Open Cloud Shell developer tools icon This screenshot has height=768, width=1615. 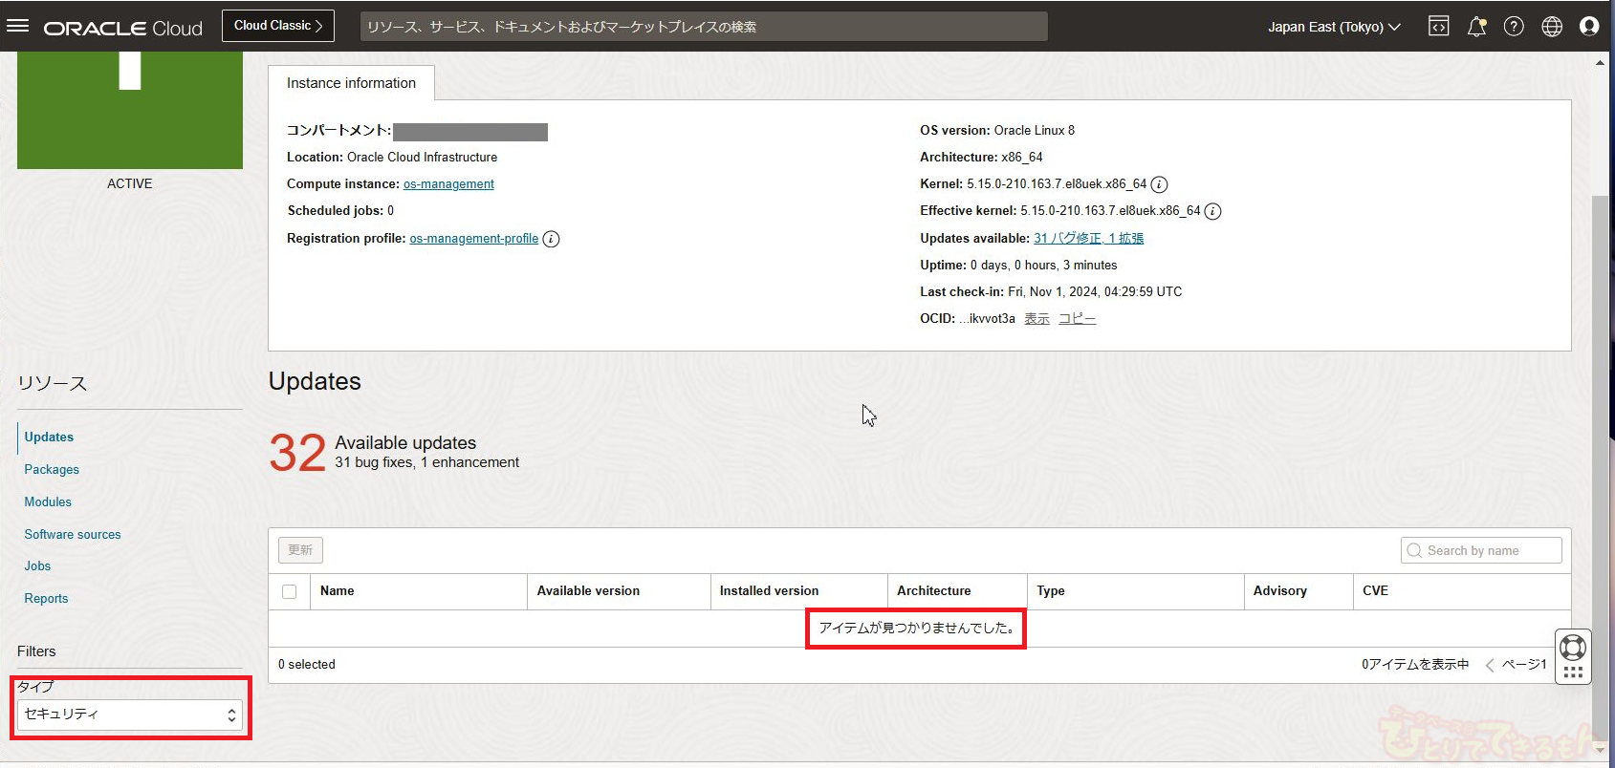click(1438, 27)
